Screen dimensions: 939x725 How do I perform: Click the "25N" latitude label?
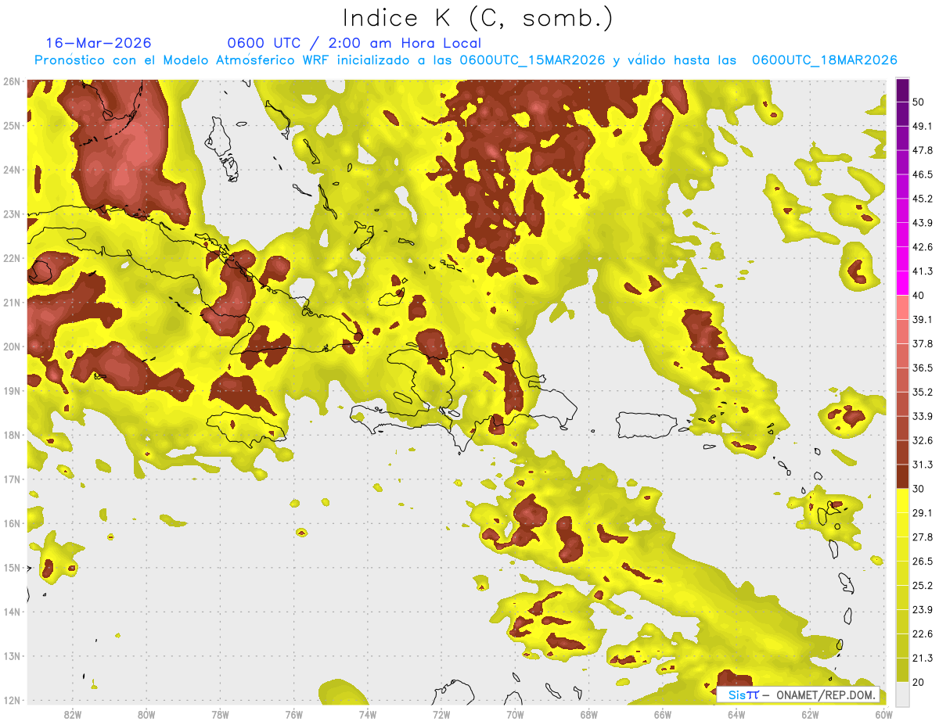click(11, 125)
